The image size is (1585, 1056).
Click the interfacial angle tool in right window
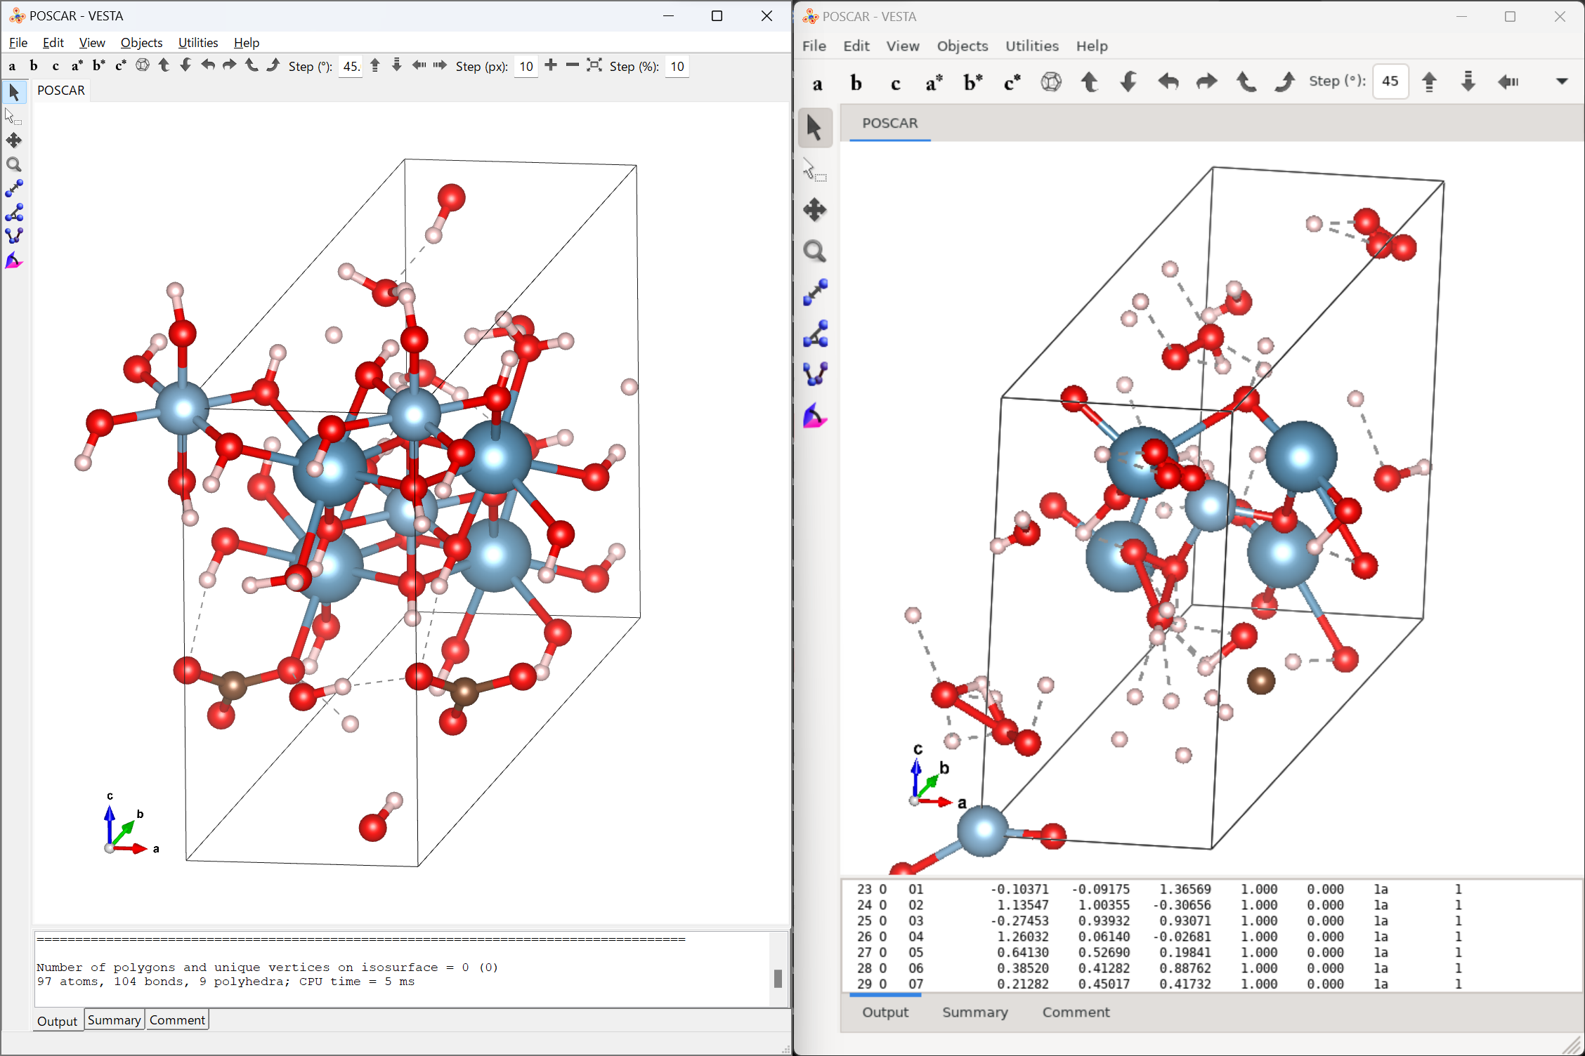[x=815, y=416]
